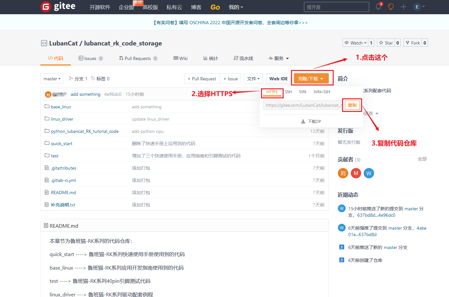Copy the HTTPS clone URL with 复制
Viewport: 449px width, 297px height.
352,105
